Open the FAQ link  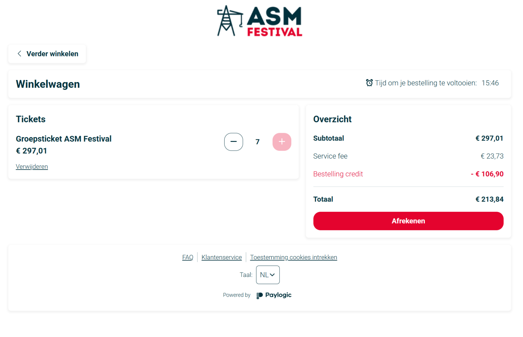(x=188, y=257)
